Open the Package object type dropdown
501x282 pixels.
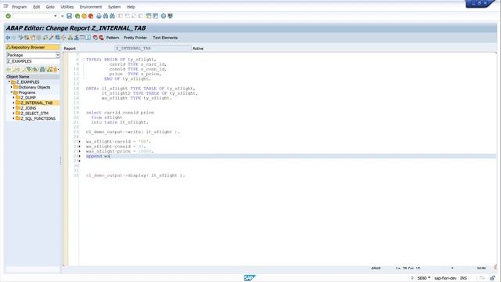click(x=57, y=55)
